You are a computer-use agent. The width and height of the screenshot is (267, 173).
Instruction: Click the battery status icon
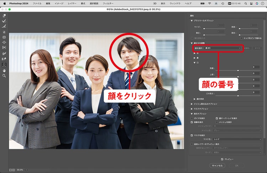tap(203, 4)
